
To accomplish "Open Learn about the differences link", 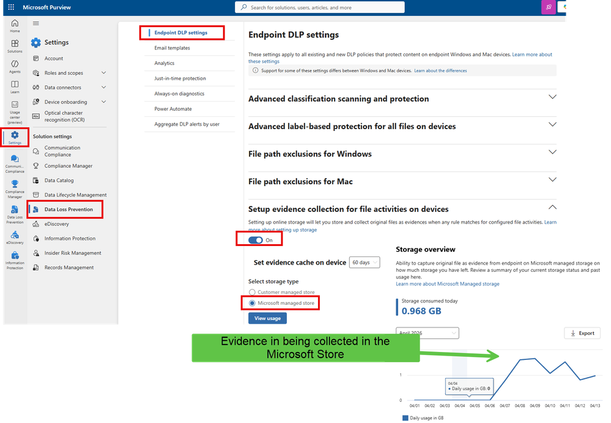I will pos(440,70).
